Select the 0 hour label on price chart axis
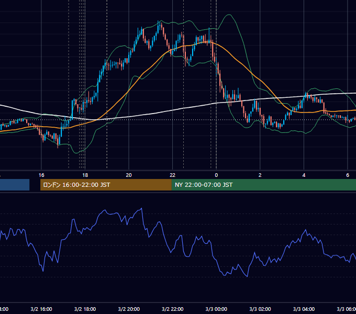The image size is (356, 314). pyautogui.click(x=216, y=175)
